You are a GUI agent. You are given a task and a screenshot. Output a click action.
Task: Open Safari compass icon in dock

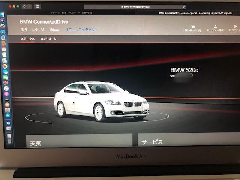(x=3, y=32)
